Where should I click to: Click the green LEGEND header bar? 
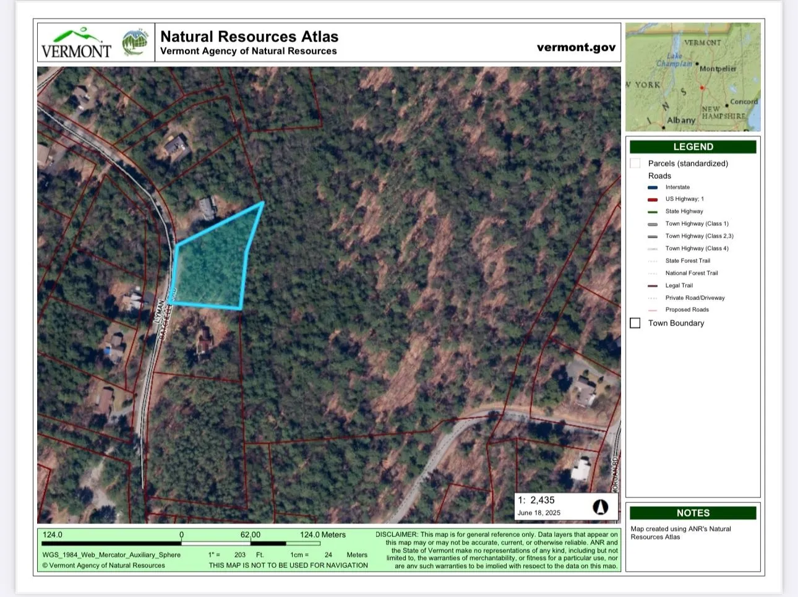tap(693, 147)
